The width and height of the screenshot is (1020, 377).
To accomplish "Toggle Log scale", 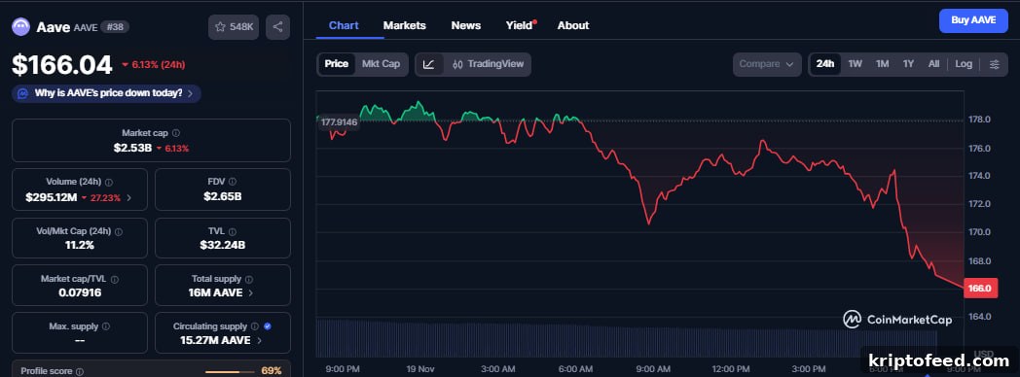I will [964, 64].
